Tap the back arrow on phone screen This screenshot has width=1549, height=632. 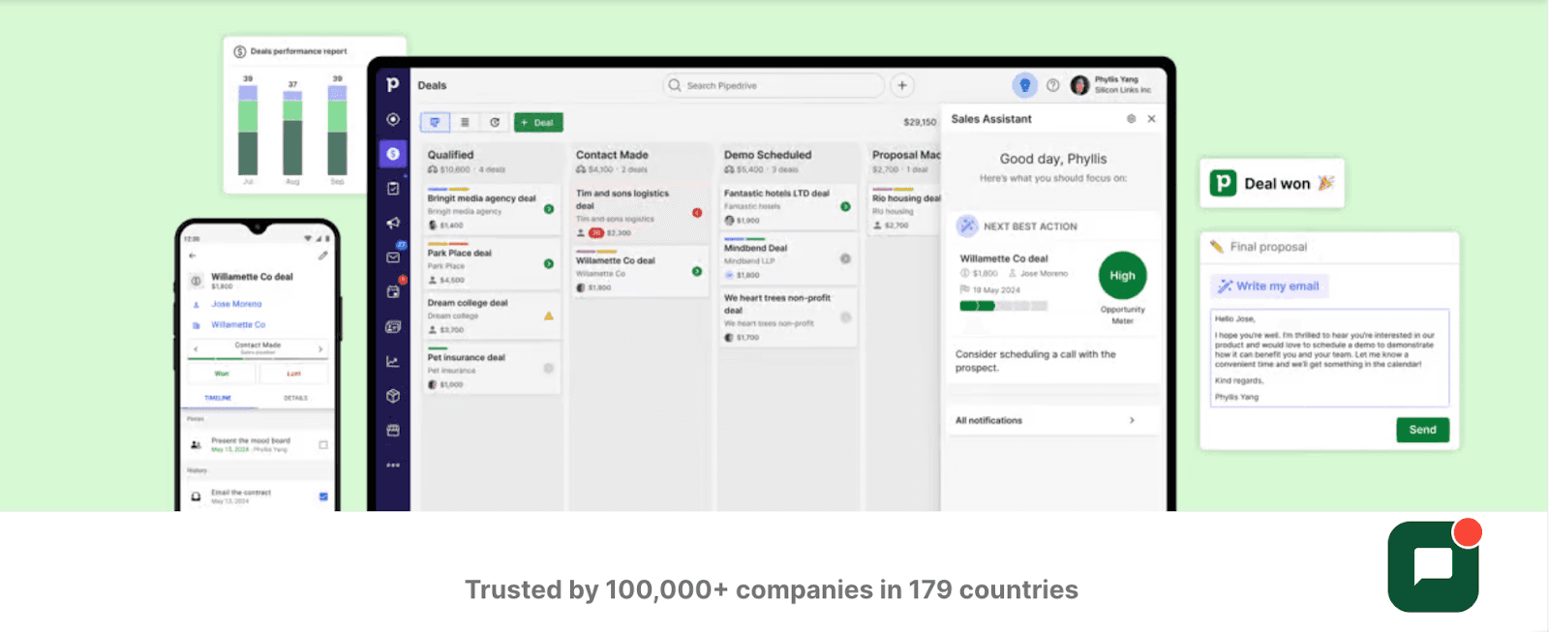coord(193,256)
